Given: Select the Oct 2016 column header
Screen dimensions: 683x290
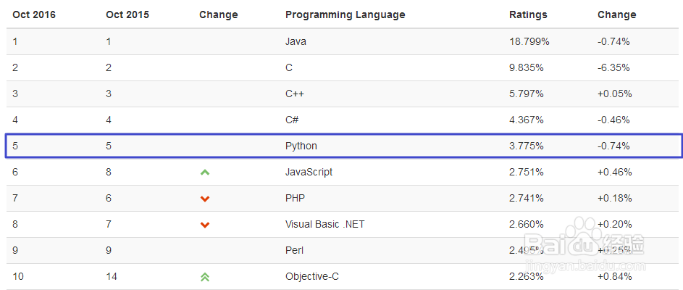Looking at the screenshot, I should pyautogui.click(x=34, y=14).
